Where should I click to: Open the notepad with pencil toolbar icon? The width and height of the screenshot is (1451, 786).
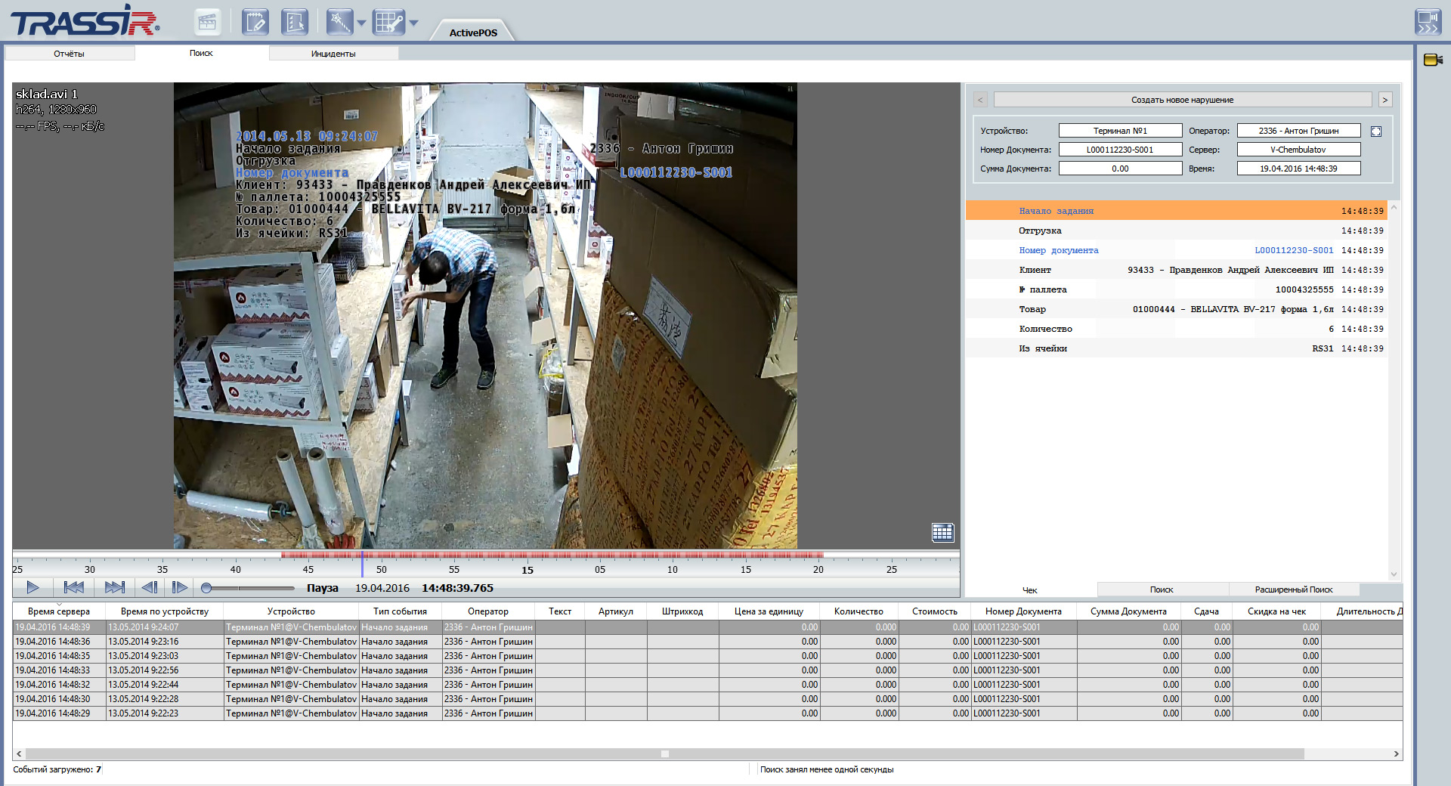pos(255,22)
